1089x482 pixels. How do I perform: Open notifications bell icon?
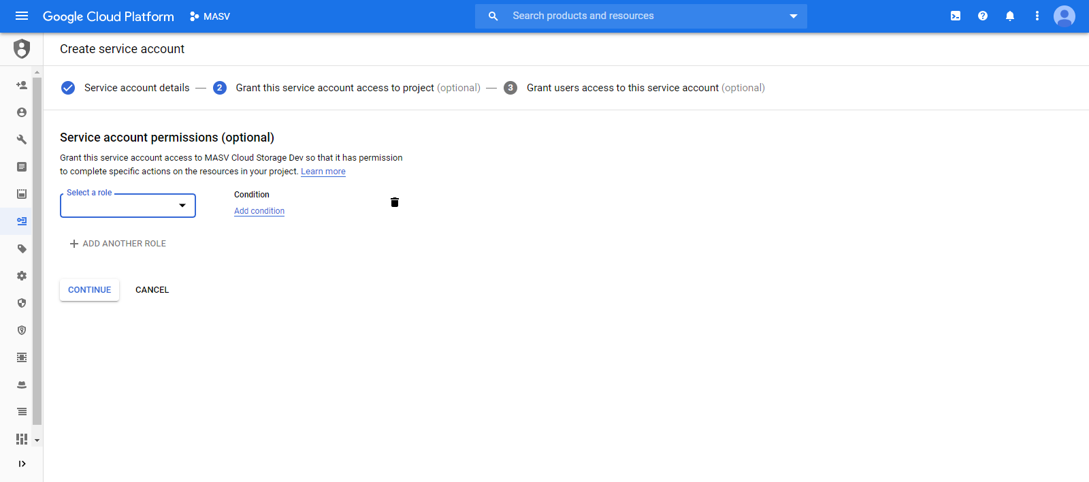(x=1010, y=16)
